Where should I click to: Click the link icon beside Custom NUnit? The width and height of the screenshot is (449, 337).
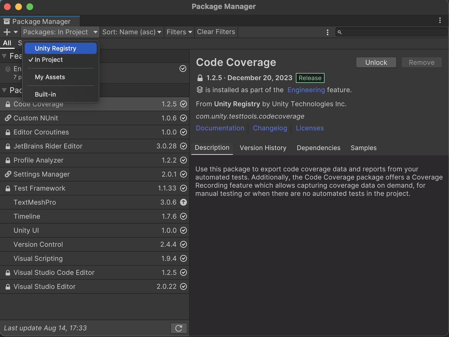[8, 118]
